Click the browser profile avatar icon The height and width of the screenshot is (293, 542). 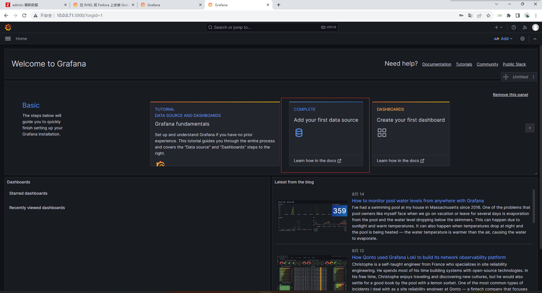tap(527, 15)
